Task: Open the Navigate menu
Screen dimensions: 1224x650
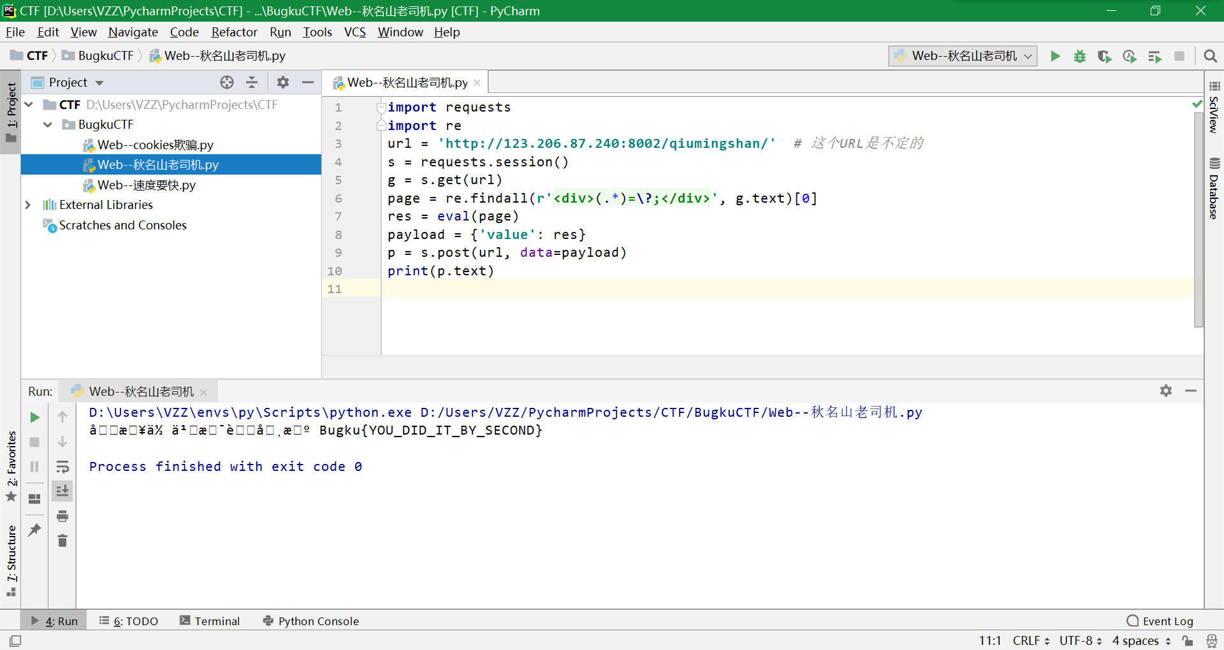Action: [x=133, y=32]
